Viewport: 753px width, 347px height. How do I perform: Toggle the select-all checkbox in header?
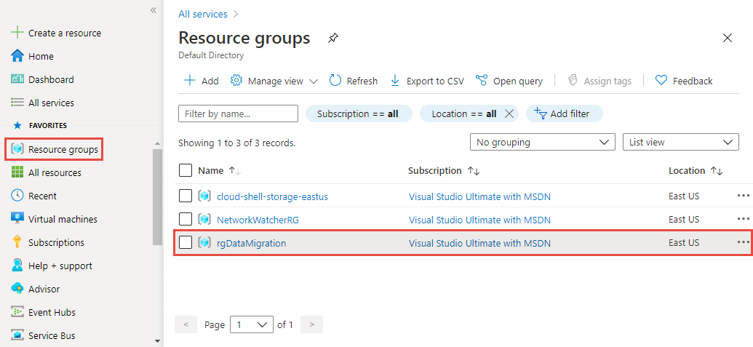coord(186,171)
